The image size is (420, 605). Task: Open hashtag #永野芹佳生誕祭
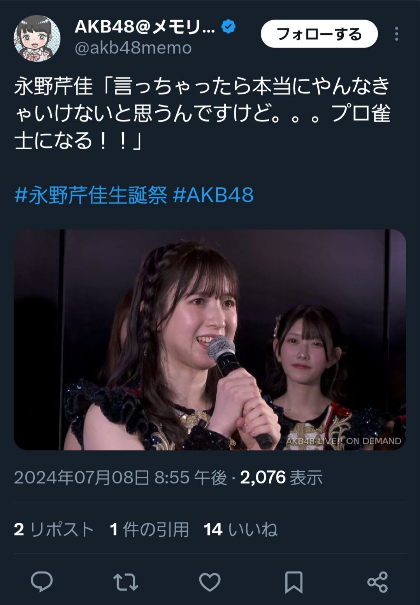click(x=91, y=195)
